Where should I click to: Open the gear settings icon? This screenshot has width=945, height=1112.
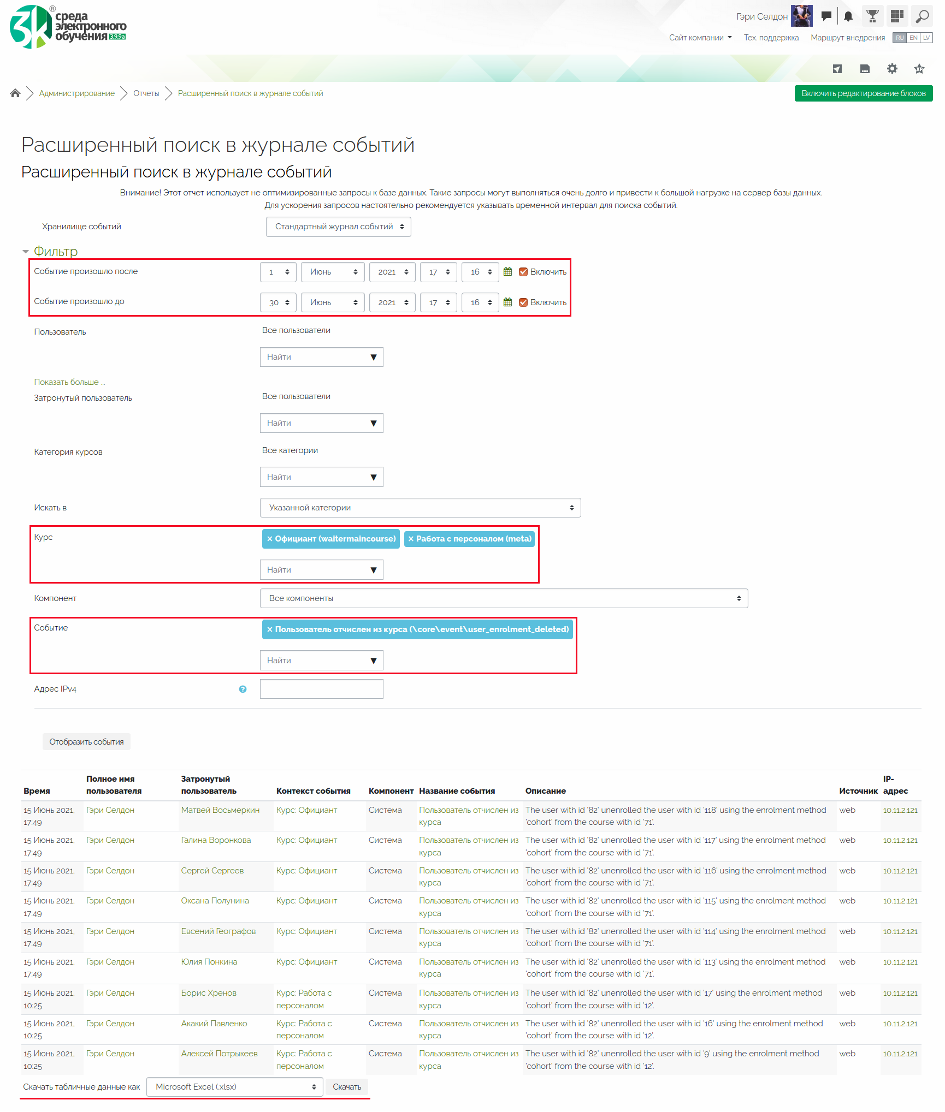[892, 69]
